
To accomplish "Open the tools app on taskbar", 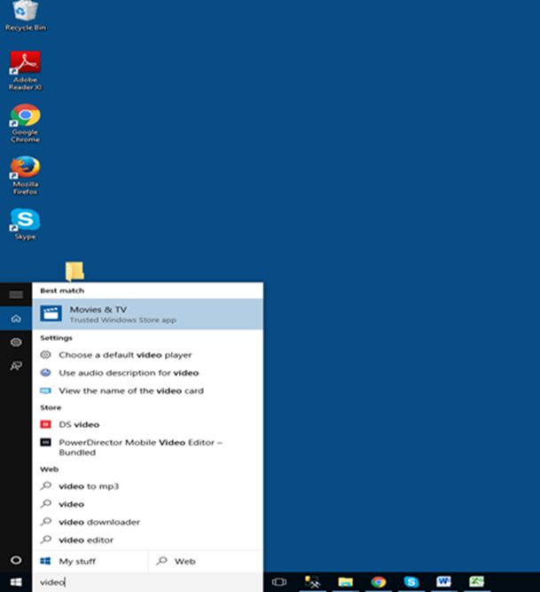I will pos(312,582).
